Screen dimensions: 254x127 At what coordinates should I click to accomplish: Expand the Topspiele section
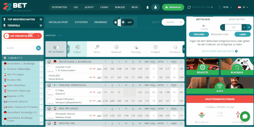pyautogui.click(x=41, y=25)
